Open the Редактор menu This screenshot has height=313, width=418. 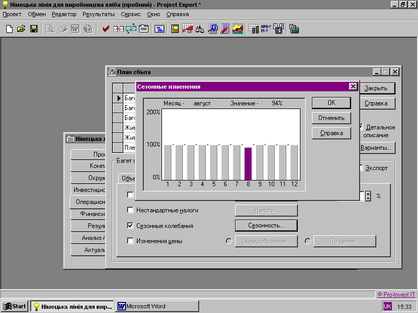click(64, 15)
